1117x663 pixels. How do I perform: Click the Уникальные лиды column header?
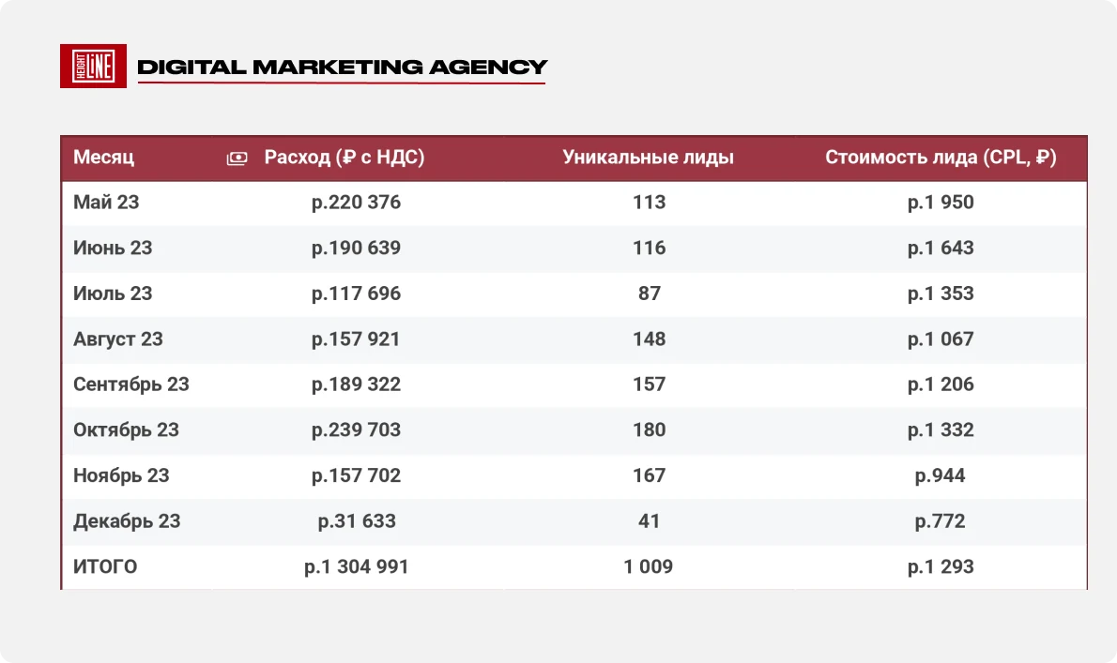click(649, 158)
